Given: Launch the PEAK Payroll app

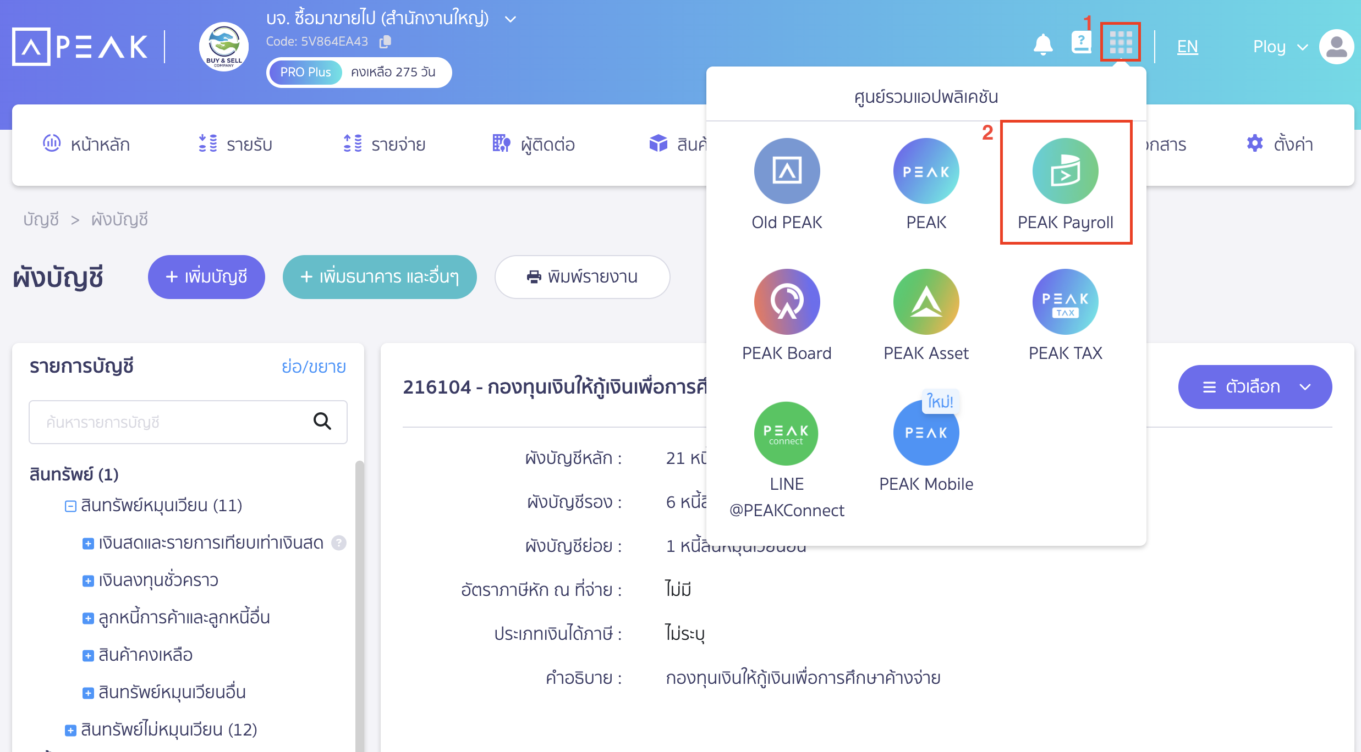Looking at the screenshot, I should click(1066, 185).
